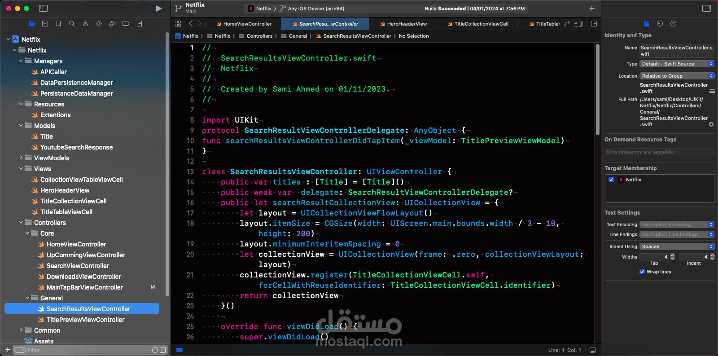Run the project with the play button
The width and height of the screenshot is (718, 356).
click(158, 9)
